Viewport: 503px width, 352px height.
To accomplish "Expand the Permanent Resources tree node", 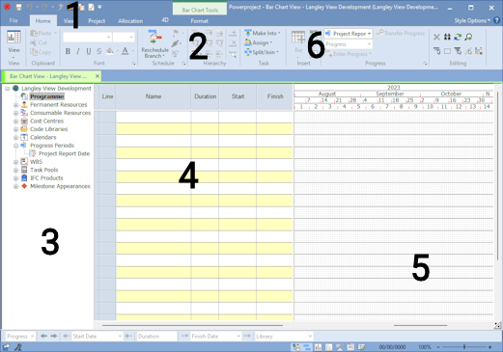I will pos(15,105).
